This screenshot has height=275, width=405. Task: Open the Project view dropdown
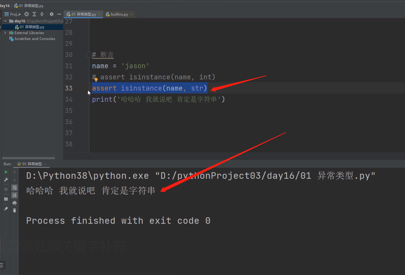[12, 14]
